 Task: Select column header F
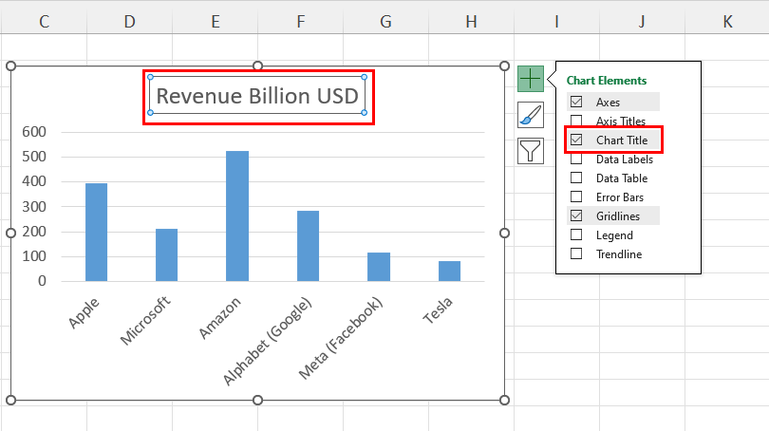[301, 22]
